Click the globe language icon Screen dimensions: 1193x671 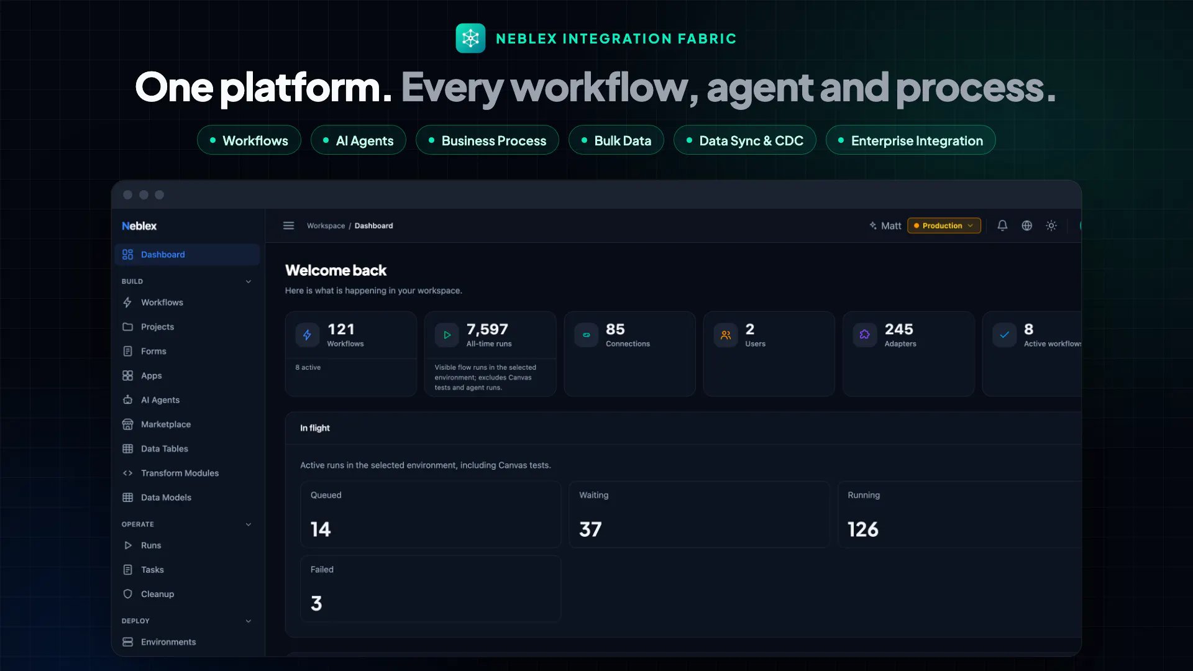(x=1027, y=226)
